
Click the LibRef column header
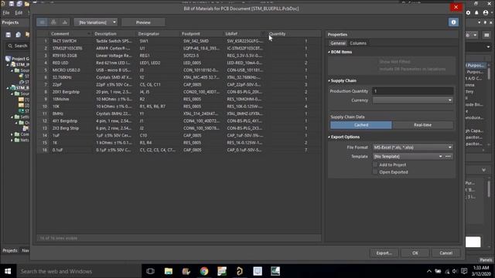point(245,34)
